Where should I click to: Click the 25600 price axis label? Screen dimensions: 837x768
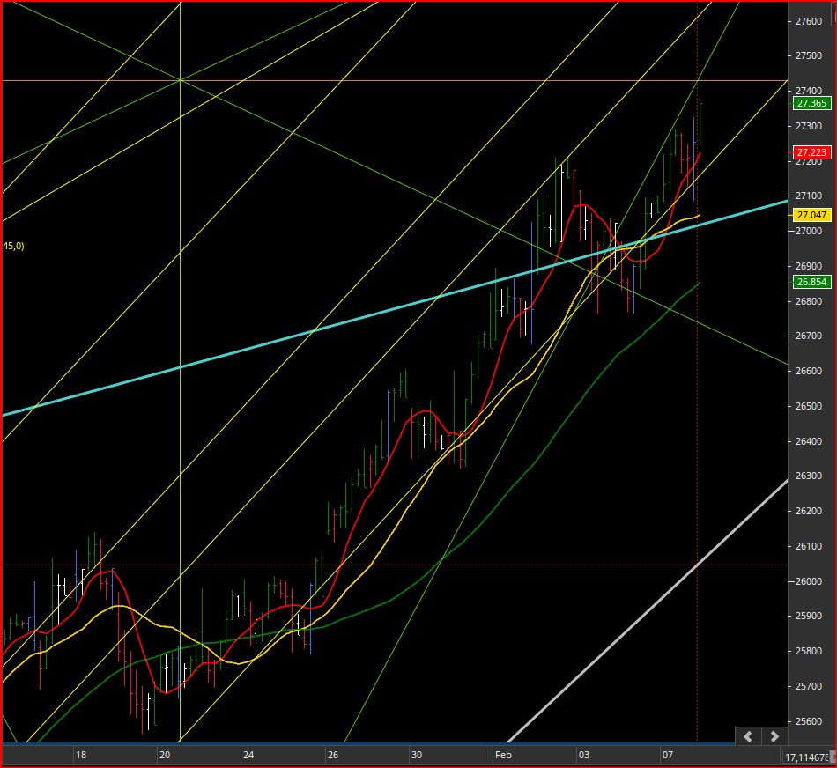(809, 721)
